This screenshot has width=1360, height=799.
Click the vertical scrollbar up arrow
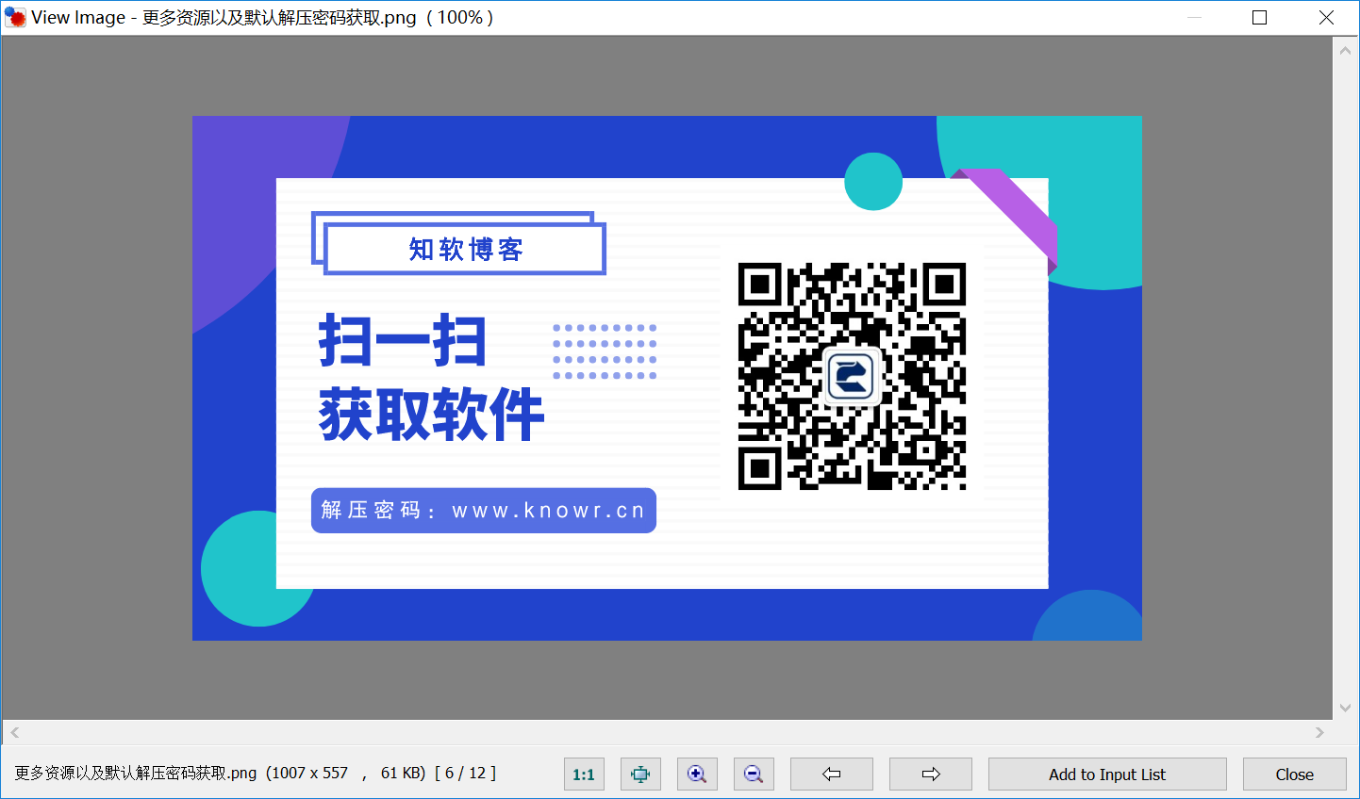(1346, 50)
